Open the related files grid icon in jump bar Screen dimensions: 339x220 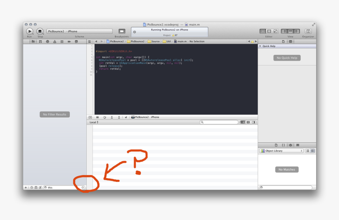click(x=89, y=41)
